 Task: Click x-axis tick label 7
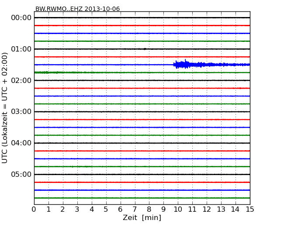pos(135,210)
